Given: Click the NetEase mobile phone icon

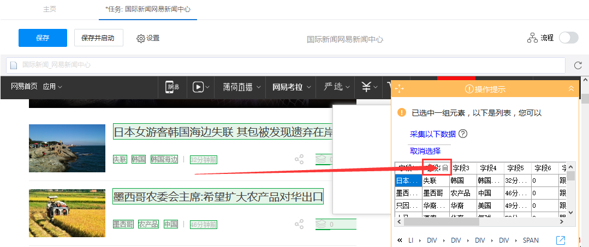Looking at the screenshot, I should [172, 87].
